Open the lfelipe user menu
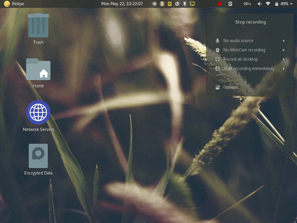This screenshot has height=223, width=297. (x=18, y=4)
